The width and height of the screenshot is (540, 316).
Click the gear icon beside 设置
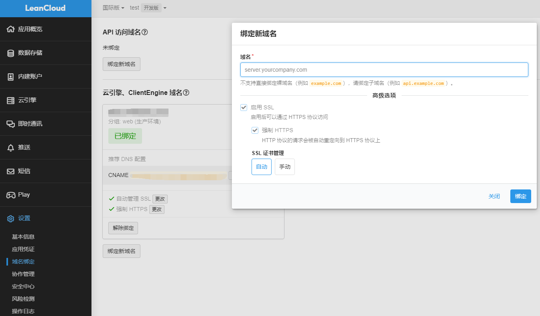10,219
